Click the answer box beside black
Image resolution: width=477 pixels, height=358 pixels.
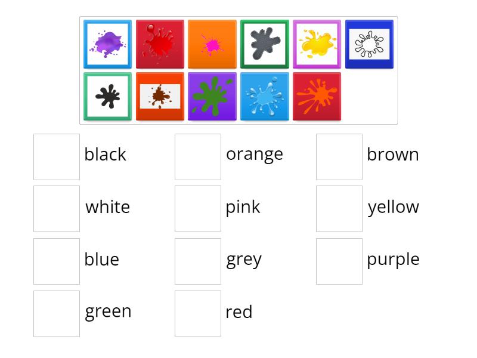coord(57,156)
